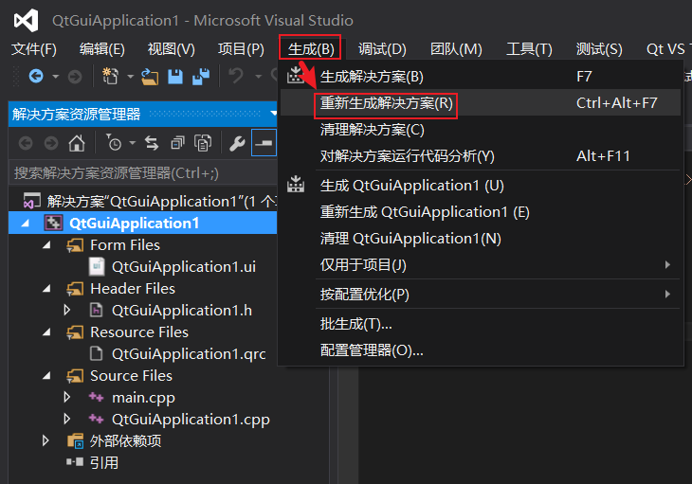Click the Visual Studio logo icon

coord(26,21)
